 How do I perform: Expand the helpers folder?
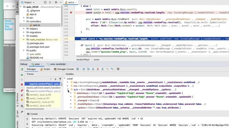click(24, 28)
